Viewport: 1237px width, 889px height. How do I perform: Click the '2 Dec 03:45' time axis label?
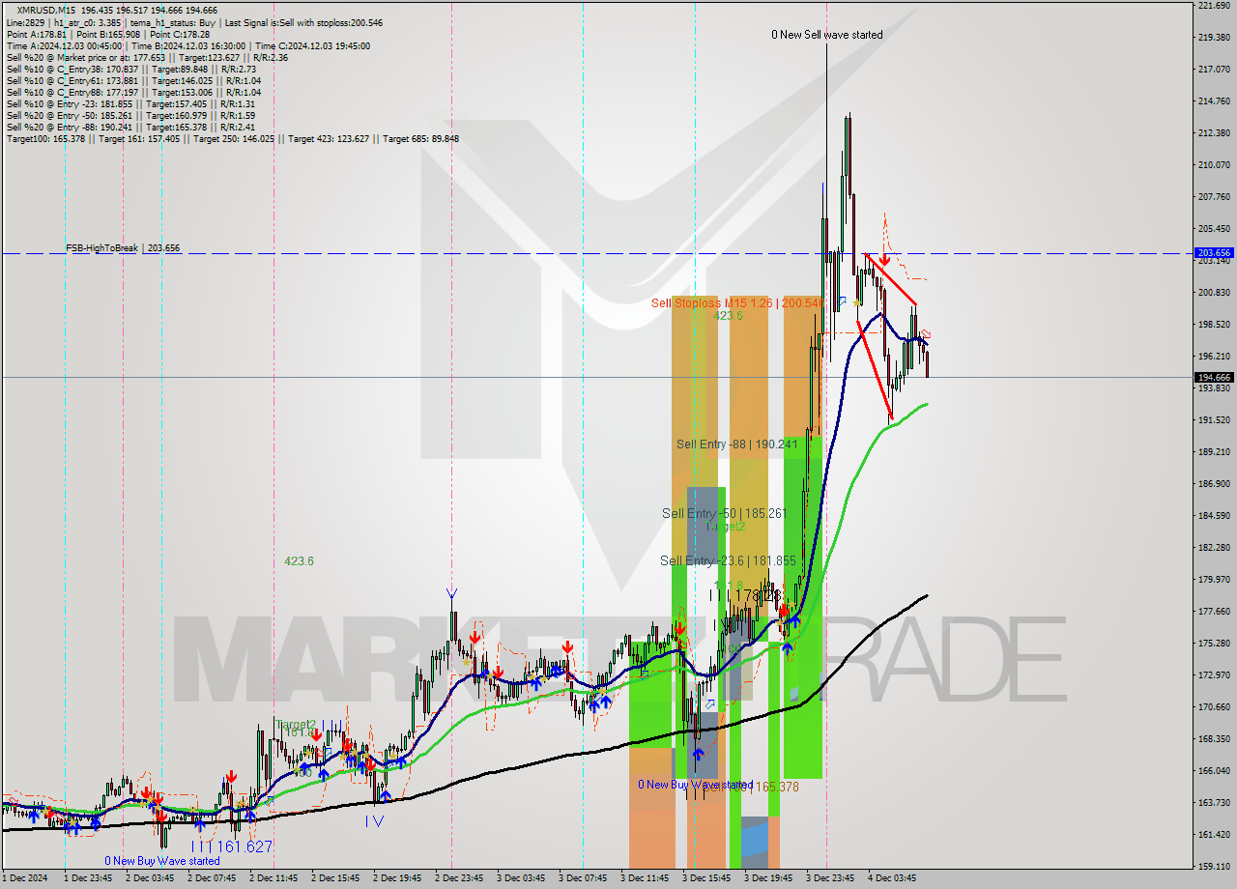(150, 879)
